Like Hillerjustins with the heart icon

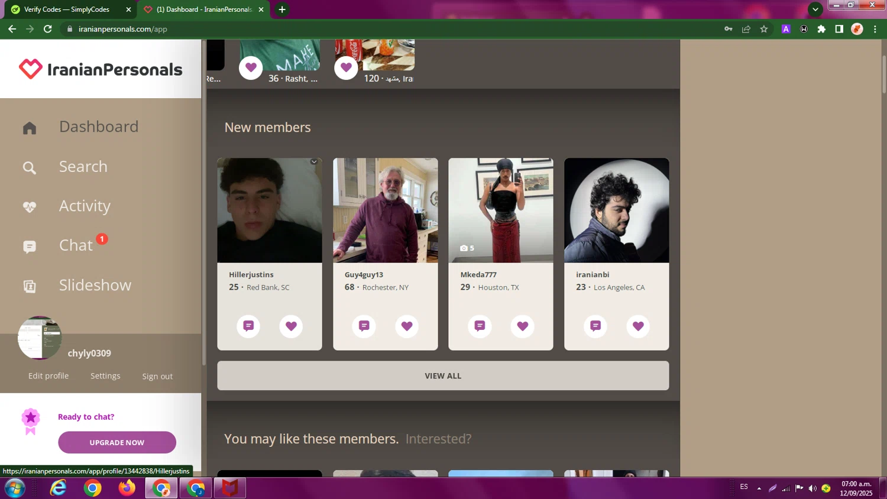(291, 326)
